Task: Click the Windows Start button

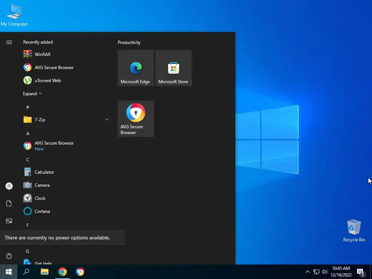Action: tap(9, 272)
